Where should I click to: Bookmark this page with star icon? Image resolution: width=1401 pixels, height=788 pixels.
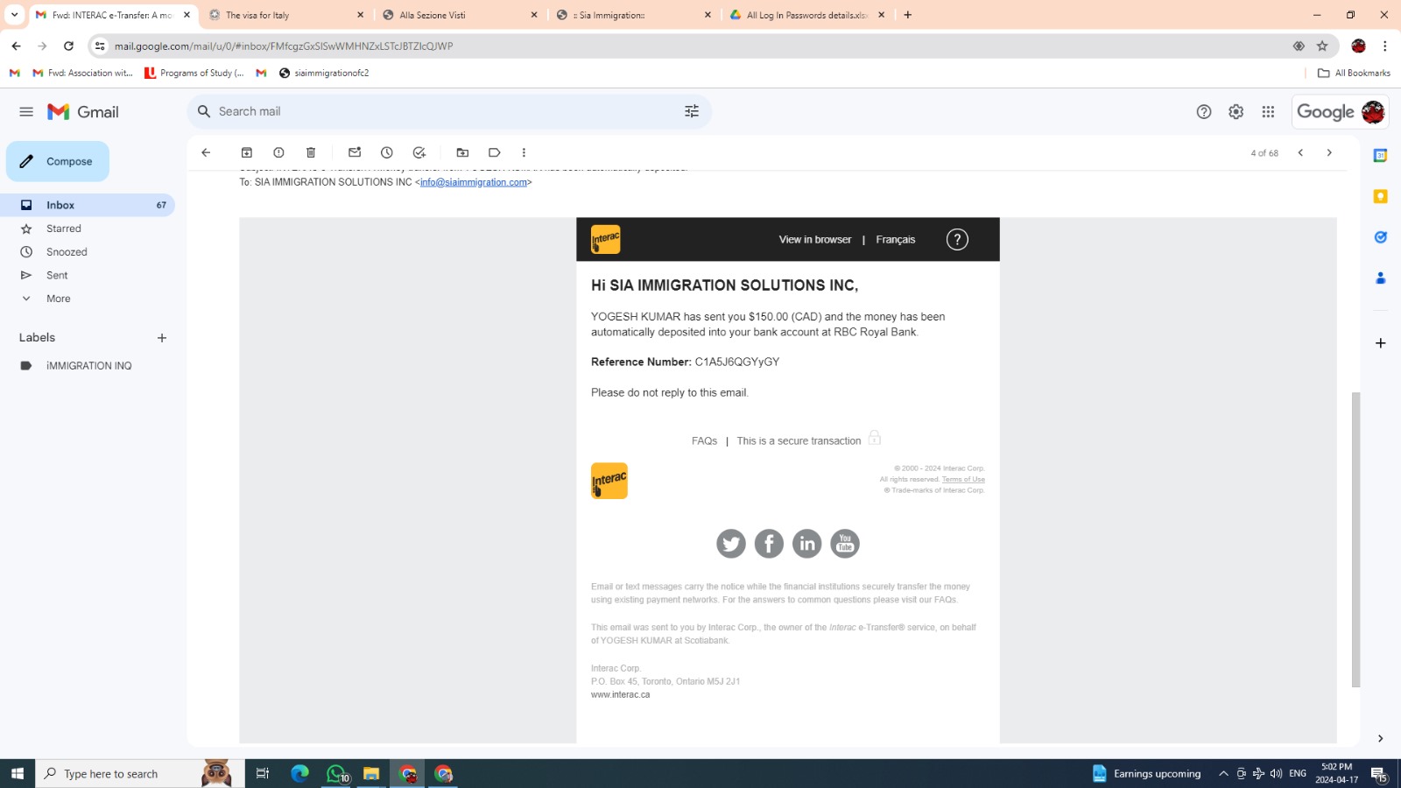tap(1322, 46)
